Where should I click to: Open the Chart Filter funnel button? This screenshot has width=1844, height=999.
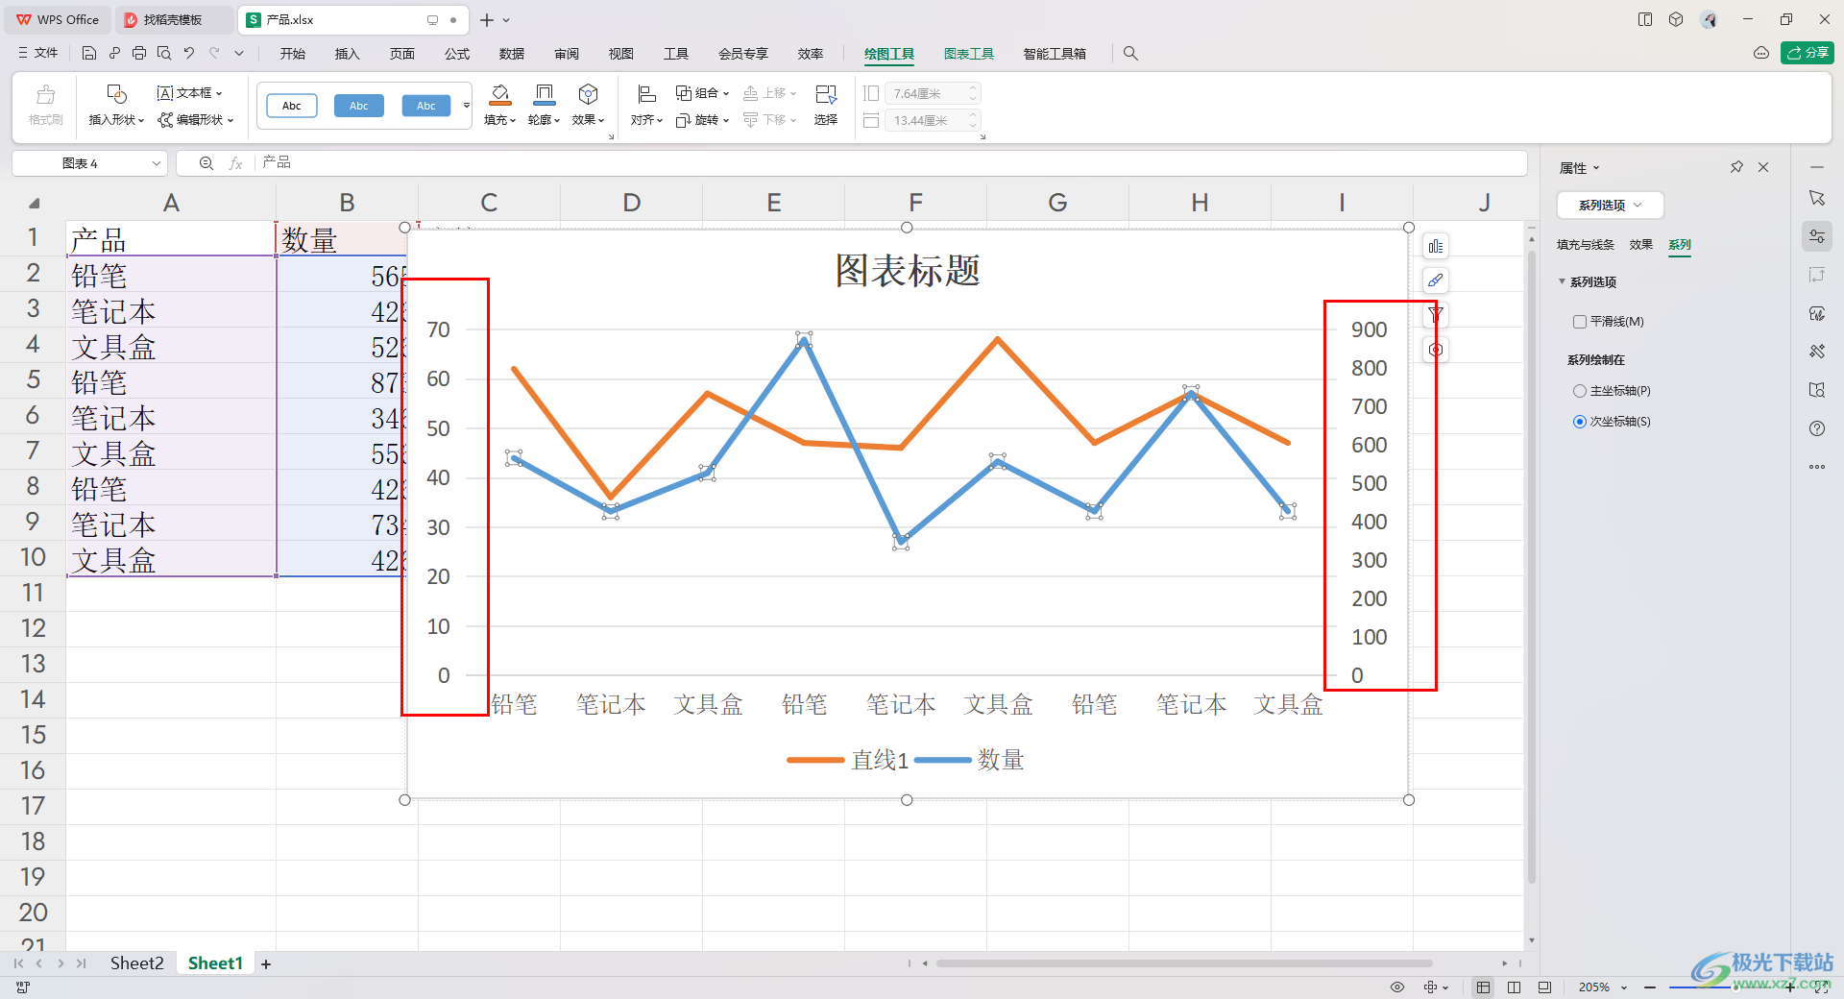coord(1435,315)
